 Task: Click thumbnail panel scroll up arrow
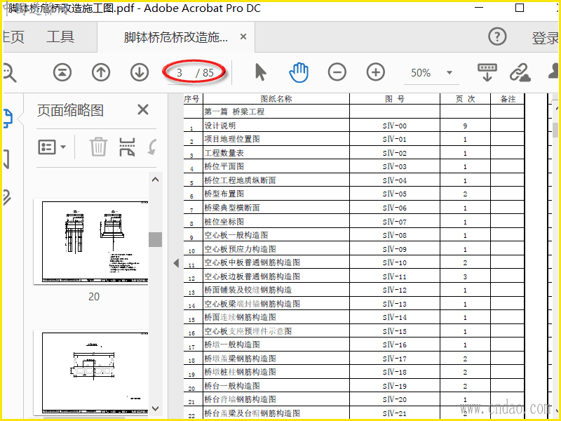(x=155, y=180)
